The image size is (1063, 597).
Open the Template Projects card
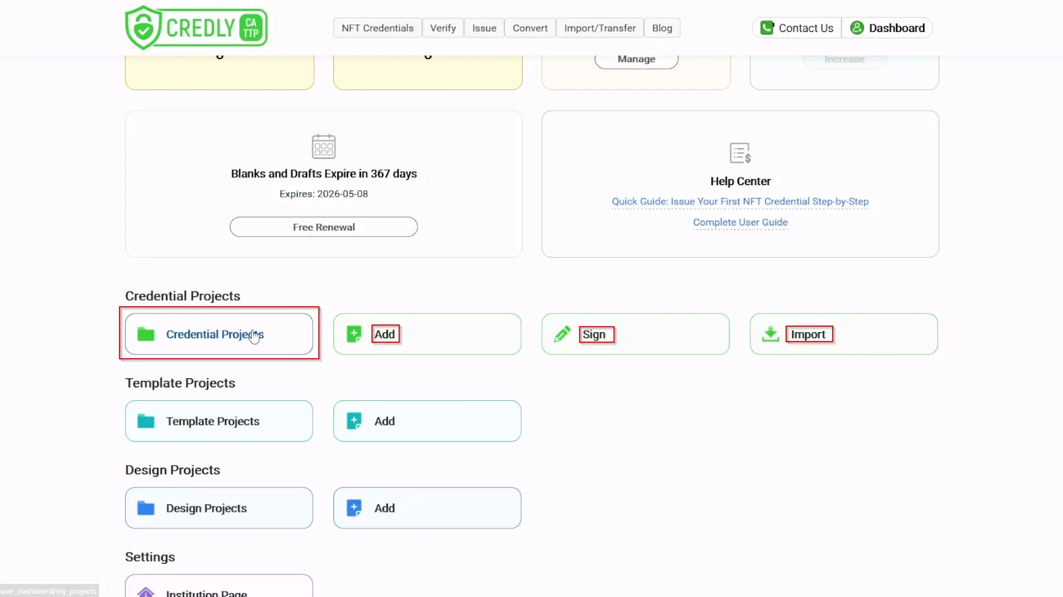[219, 421]
